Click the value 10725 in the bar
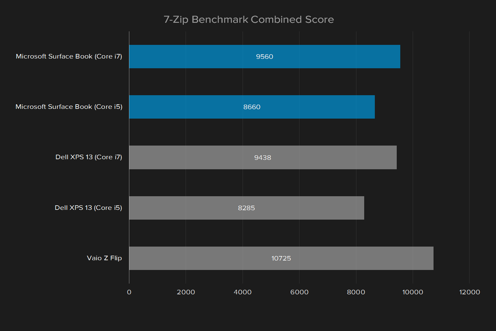This screenshot has height=331, width=496. coord(281,258)
